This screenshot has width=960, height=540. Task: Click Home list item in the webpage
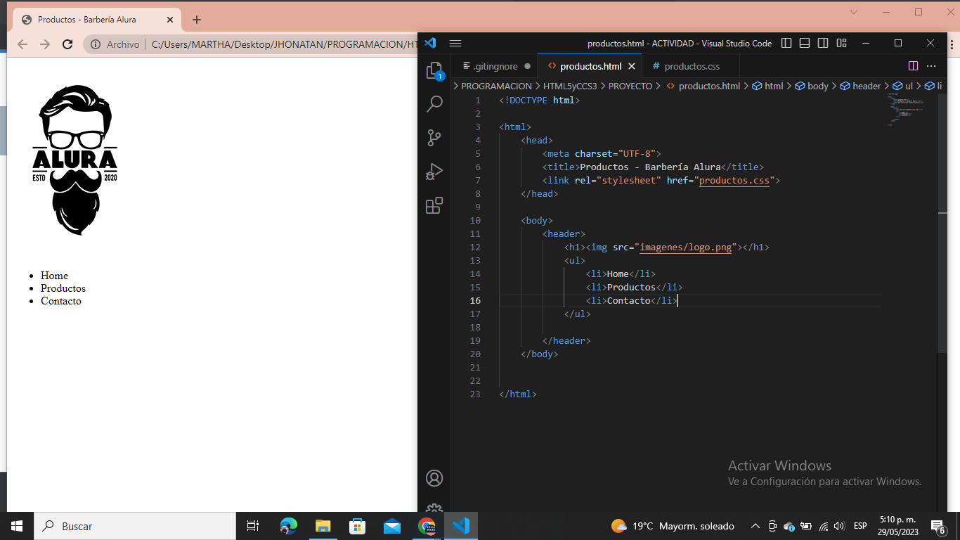(54, 276)
